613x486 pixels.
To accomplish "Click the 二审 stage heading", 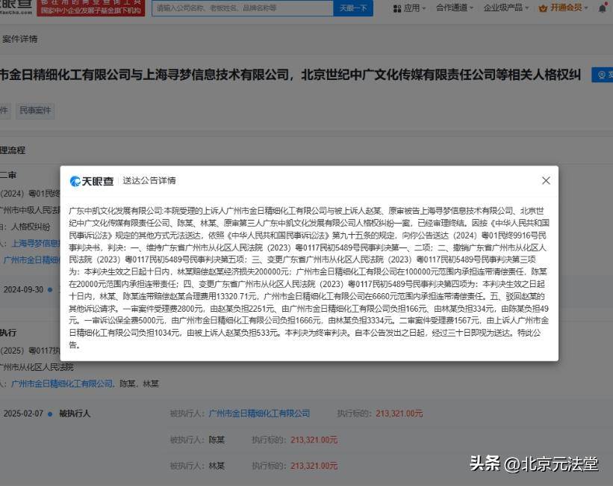I will tap(8, 175).
